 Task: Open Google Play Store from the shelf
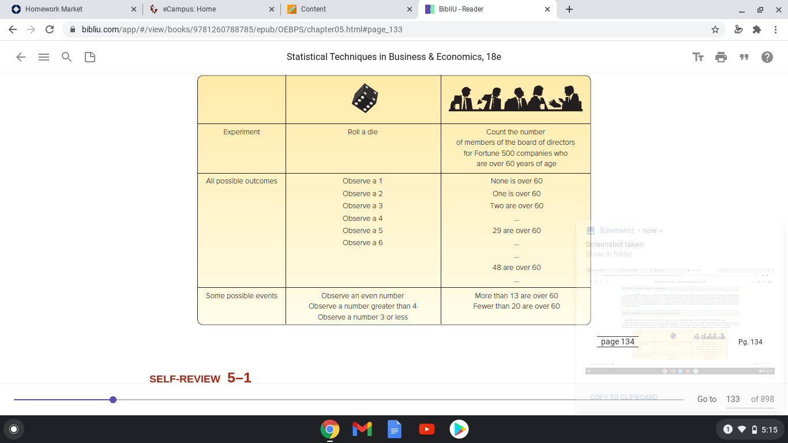pos(459,429)
